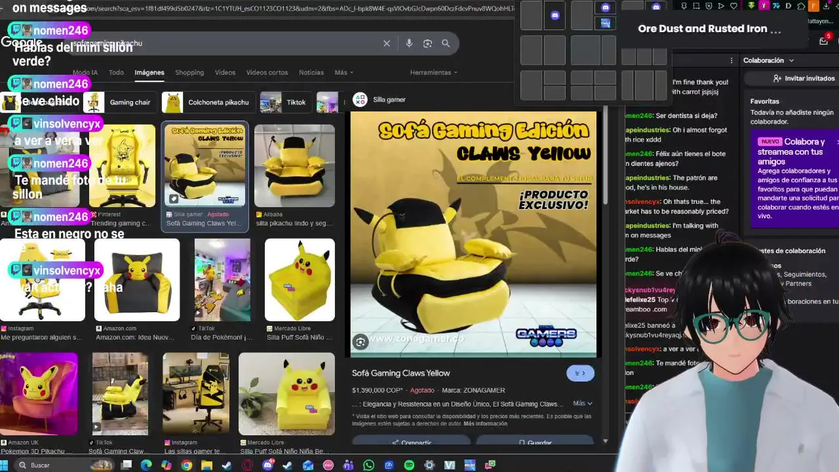Screen dimensions: 839x472
Task: Open Videos cortos tab
Action: 267,73
